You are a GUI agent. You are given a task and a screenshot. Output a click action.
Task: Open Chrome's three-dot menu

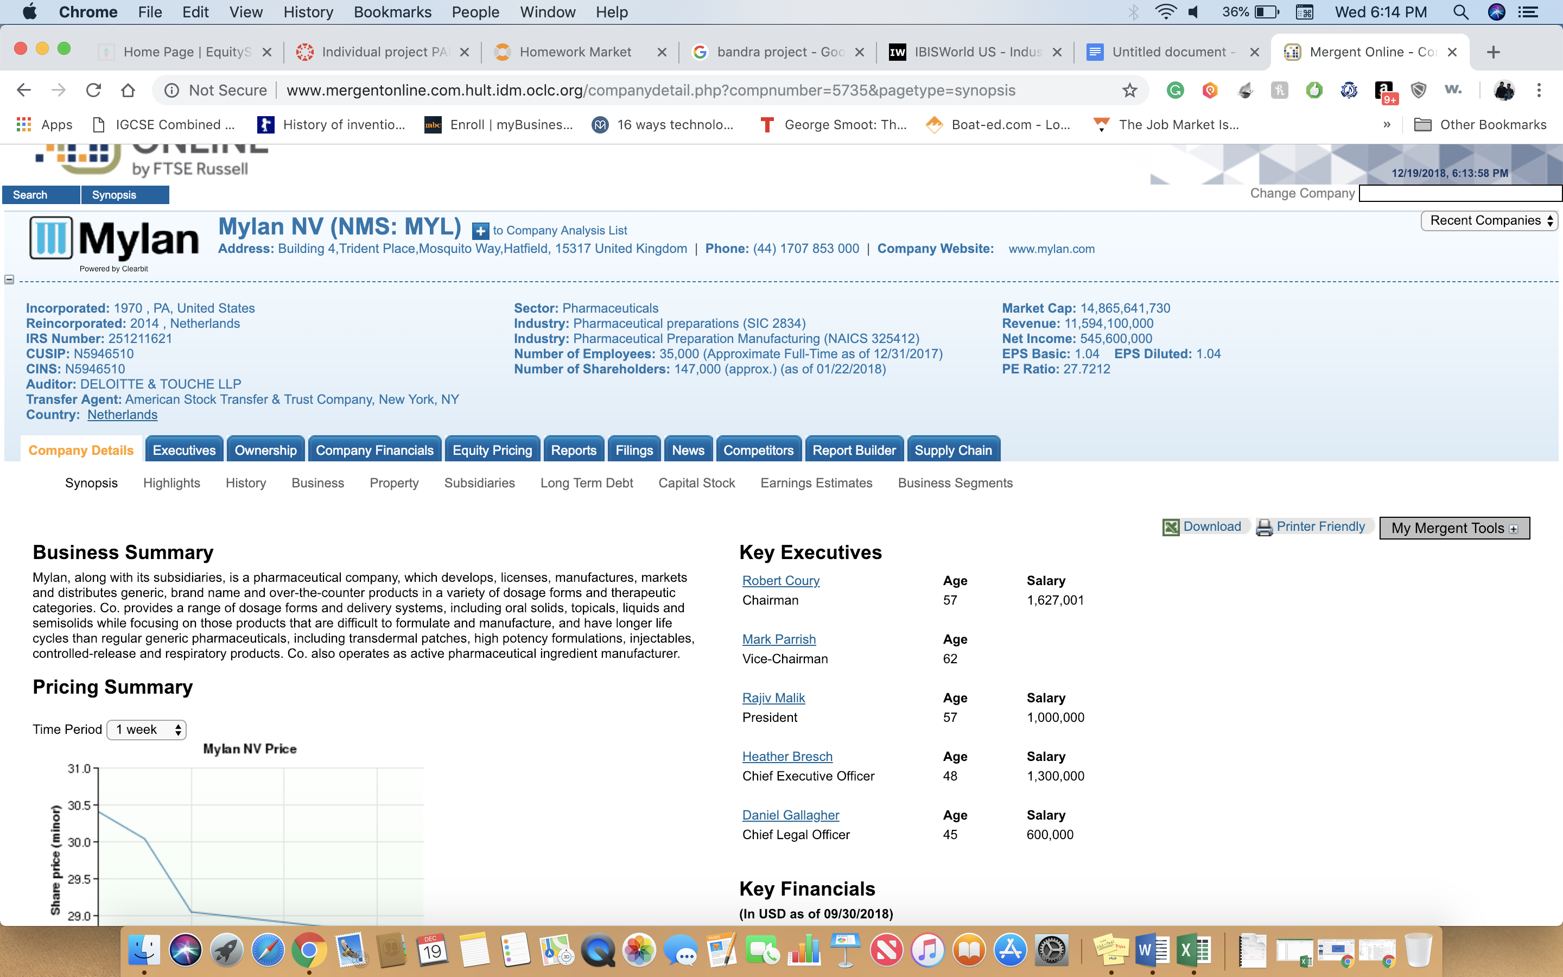[x=1539, y=91]
